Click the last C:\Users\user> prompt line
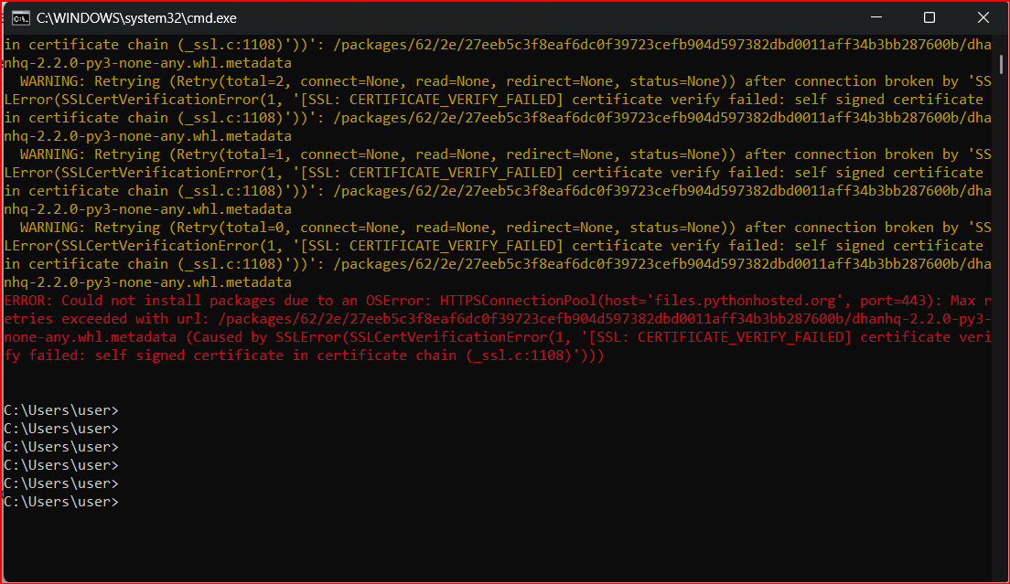Viewport: 1010px width, 584px height. coord(61,502)
